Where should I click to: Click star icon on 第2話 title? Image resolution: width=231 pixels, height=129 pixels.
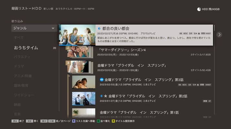105,96
